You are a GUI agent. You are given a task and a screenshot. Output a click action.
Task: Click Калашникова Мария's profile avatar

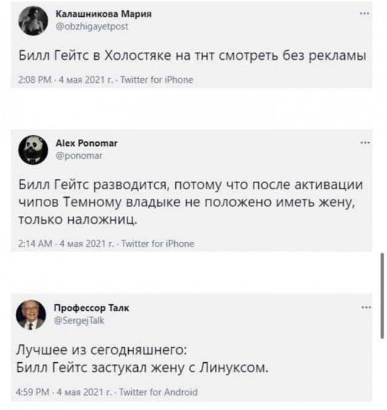coord(30,21)
